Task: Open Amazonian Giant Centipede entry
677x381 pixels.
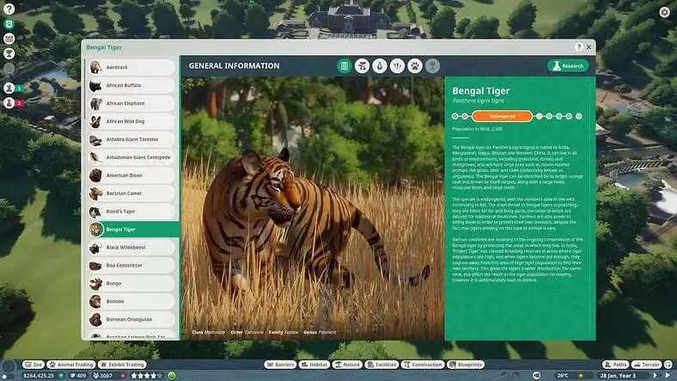Action: tap(131, 157)
